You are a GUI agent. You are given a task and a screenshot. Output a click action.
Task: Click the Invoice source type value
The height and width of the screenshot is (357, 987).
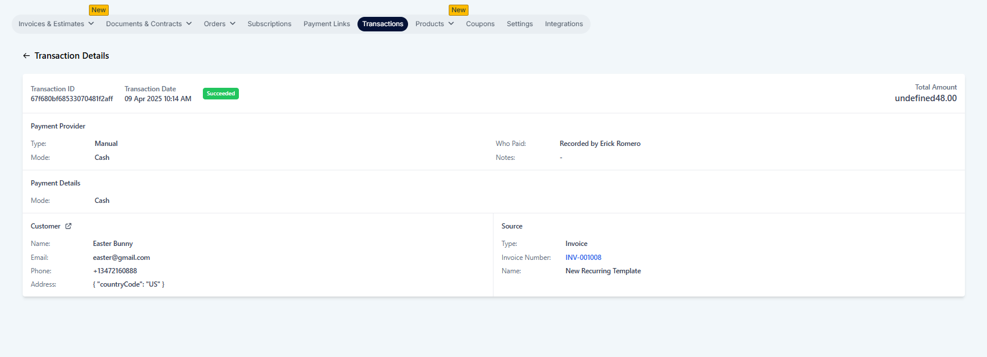click(x=577, y=244)
